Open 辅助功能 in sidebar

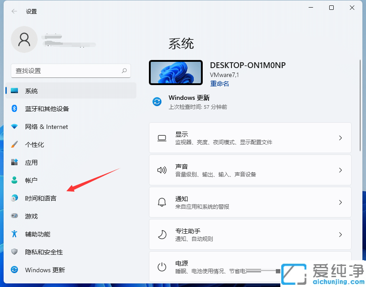(71, 234)
